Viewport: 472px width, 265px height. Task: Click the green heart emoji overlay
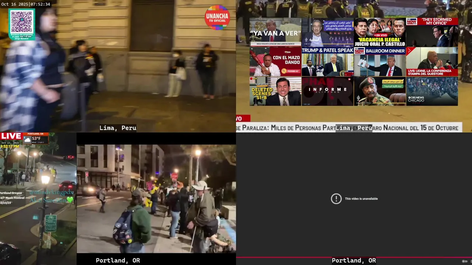coord(70,200)
